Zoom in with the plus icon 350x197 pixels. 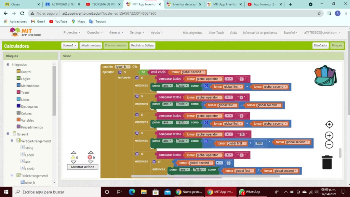[x=329, y=136]
